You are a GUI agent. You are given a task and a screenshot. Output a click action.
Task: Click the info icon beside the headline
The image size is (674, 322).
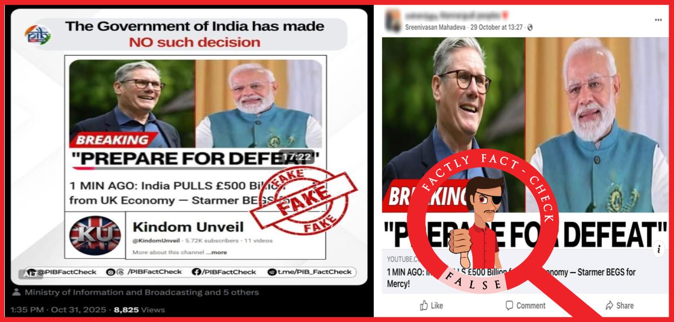pos(659,249)
